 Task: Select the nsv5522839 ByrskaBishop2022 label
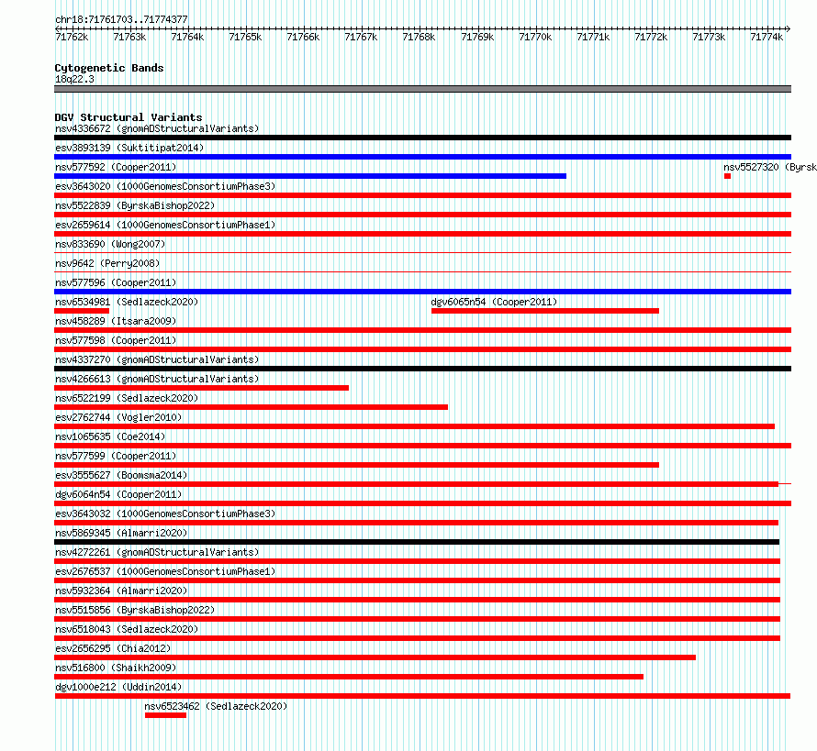pyautogui.click(x=135, y=205)
